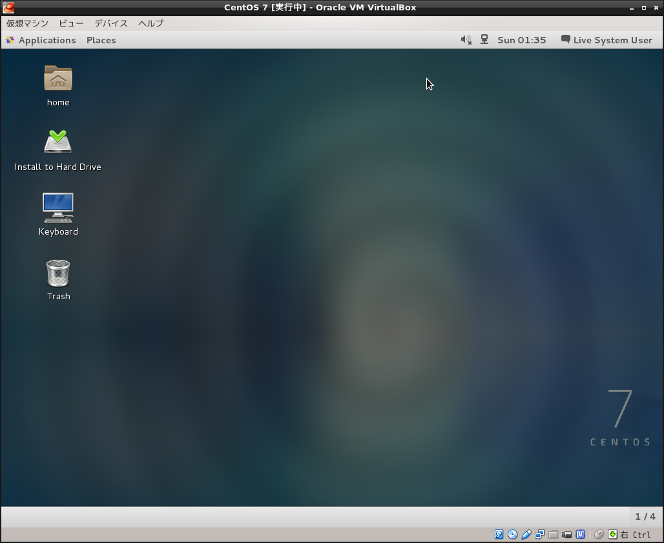Screen dimensions: 664x543
Task: Close the VirtualBox window
Action: pyautogui.click(x=656, y=8)
